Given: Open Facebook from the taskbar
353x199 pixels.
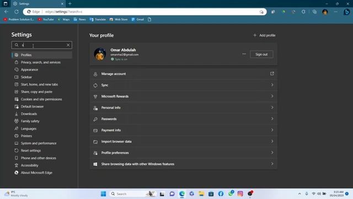Looking at the screenshot, I should point(221,194).
